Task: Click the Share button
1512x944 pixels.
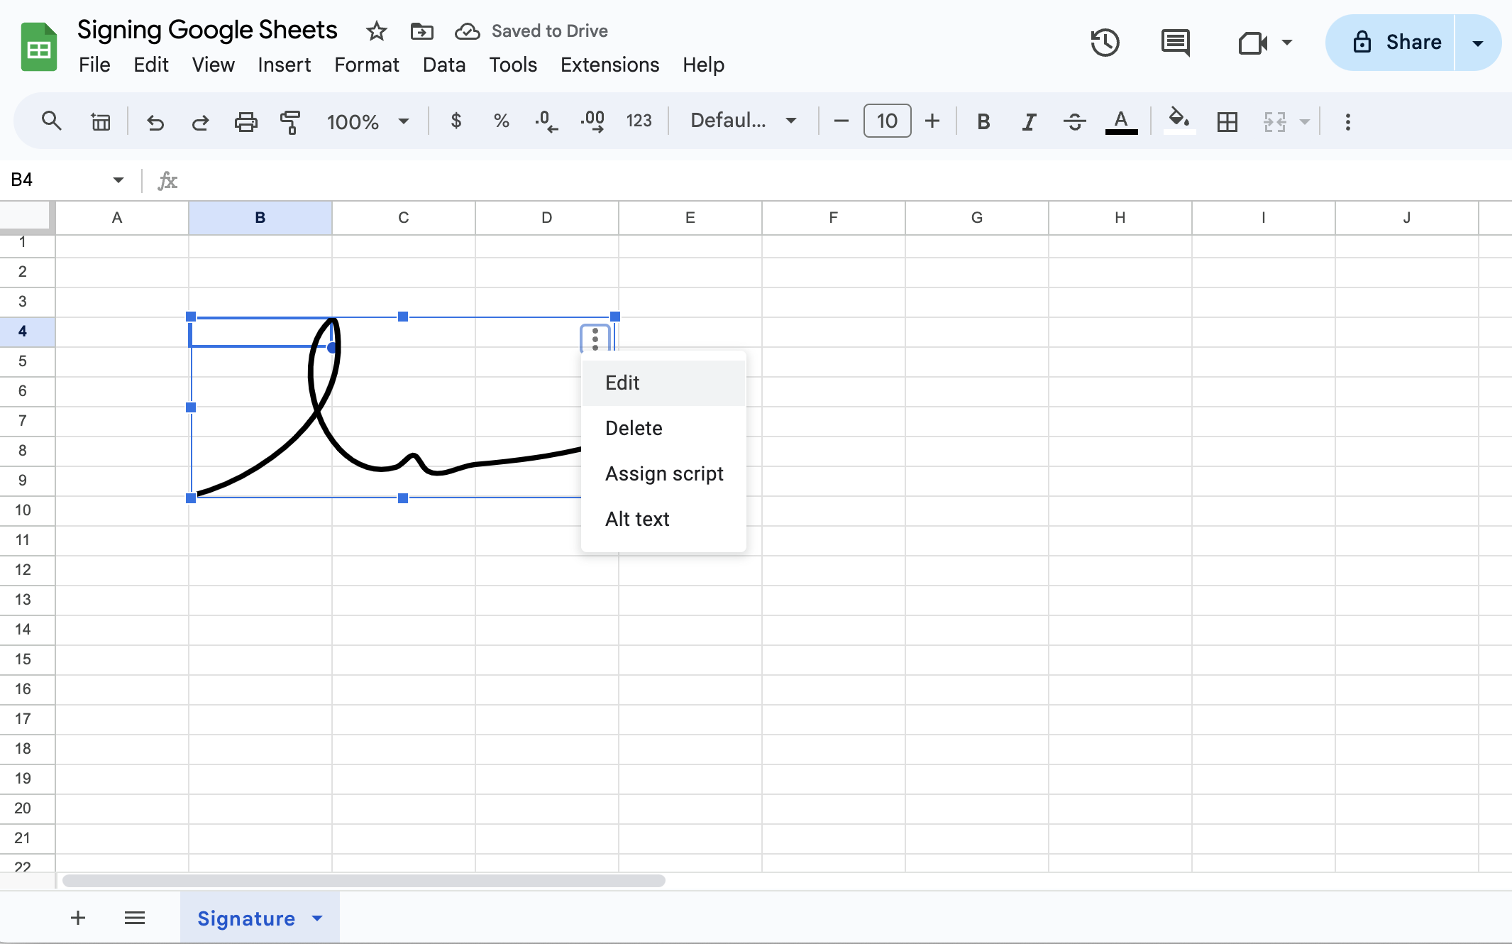Action: 1391,43
